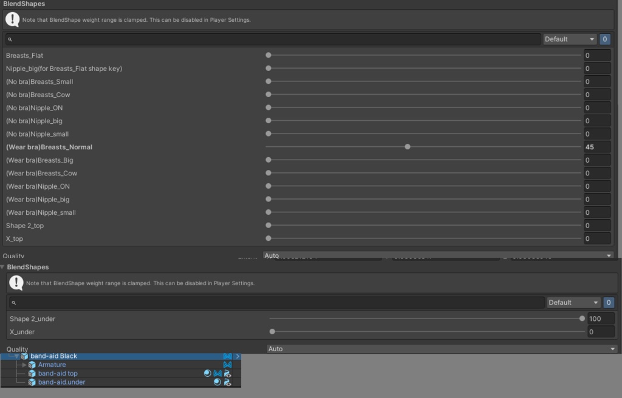Click the magnifier icon in upper search bar
The image size is (622, 398).
(x=10, y=39)
